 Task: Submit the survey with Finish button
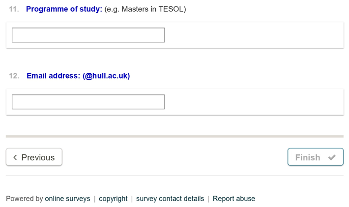[315, 157]
